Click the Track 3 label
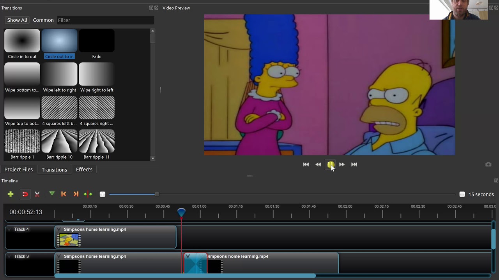 click(x=21, y=256)
